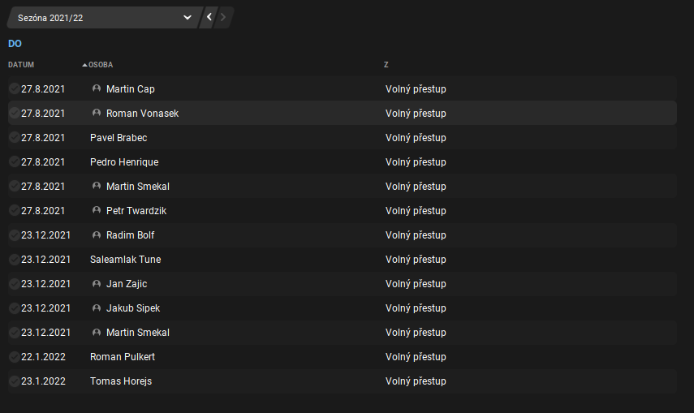Toggle checkmark on Pavel Brabec row

click(14, 137)
